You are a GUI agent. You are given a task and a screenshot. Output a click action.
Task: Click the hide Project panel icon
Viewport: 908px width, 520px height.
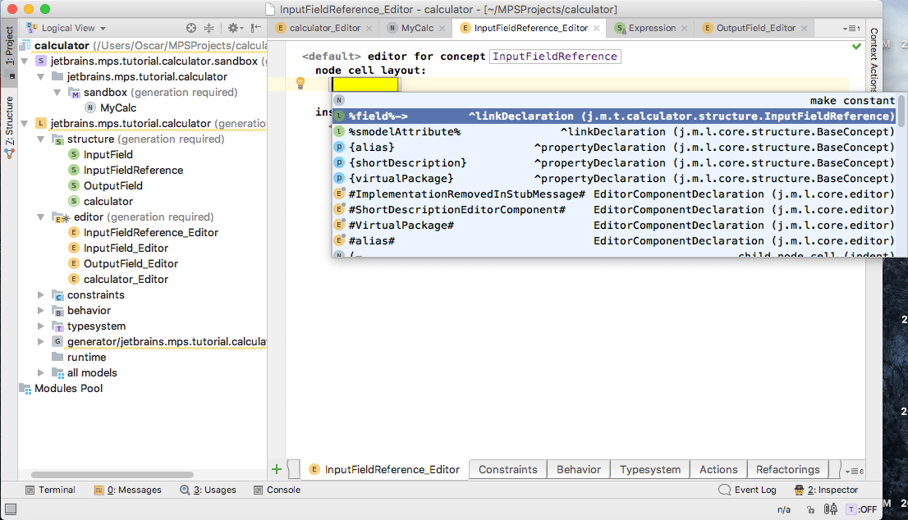coord(256,28)
